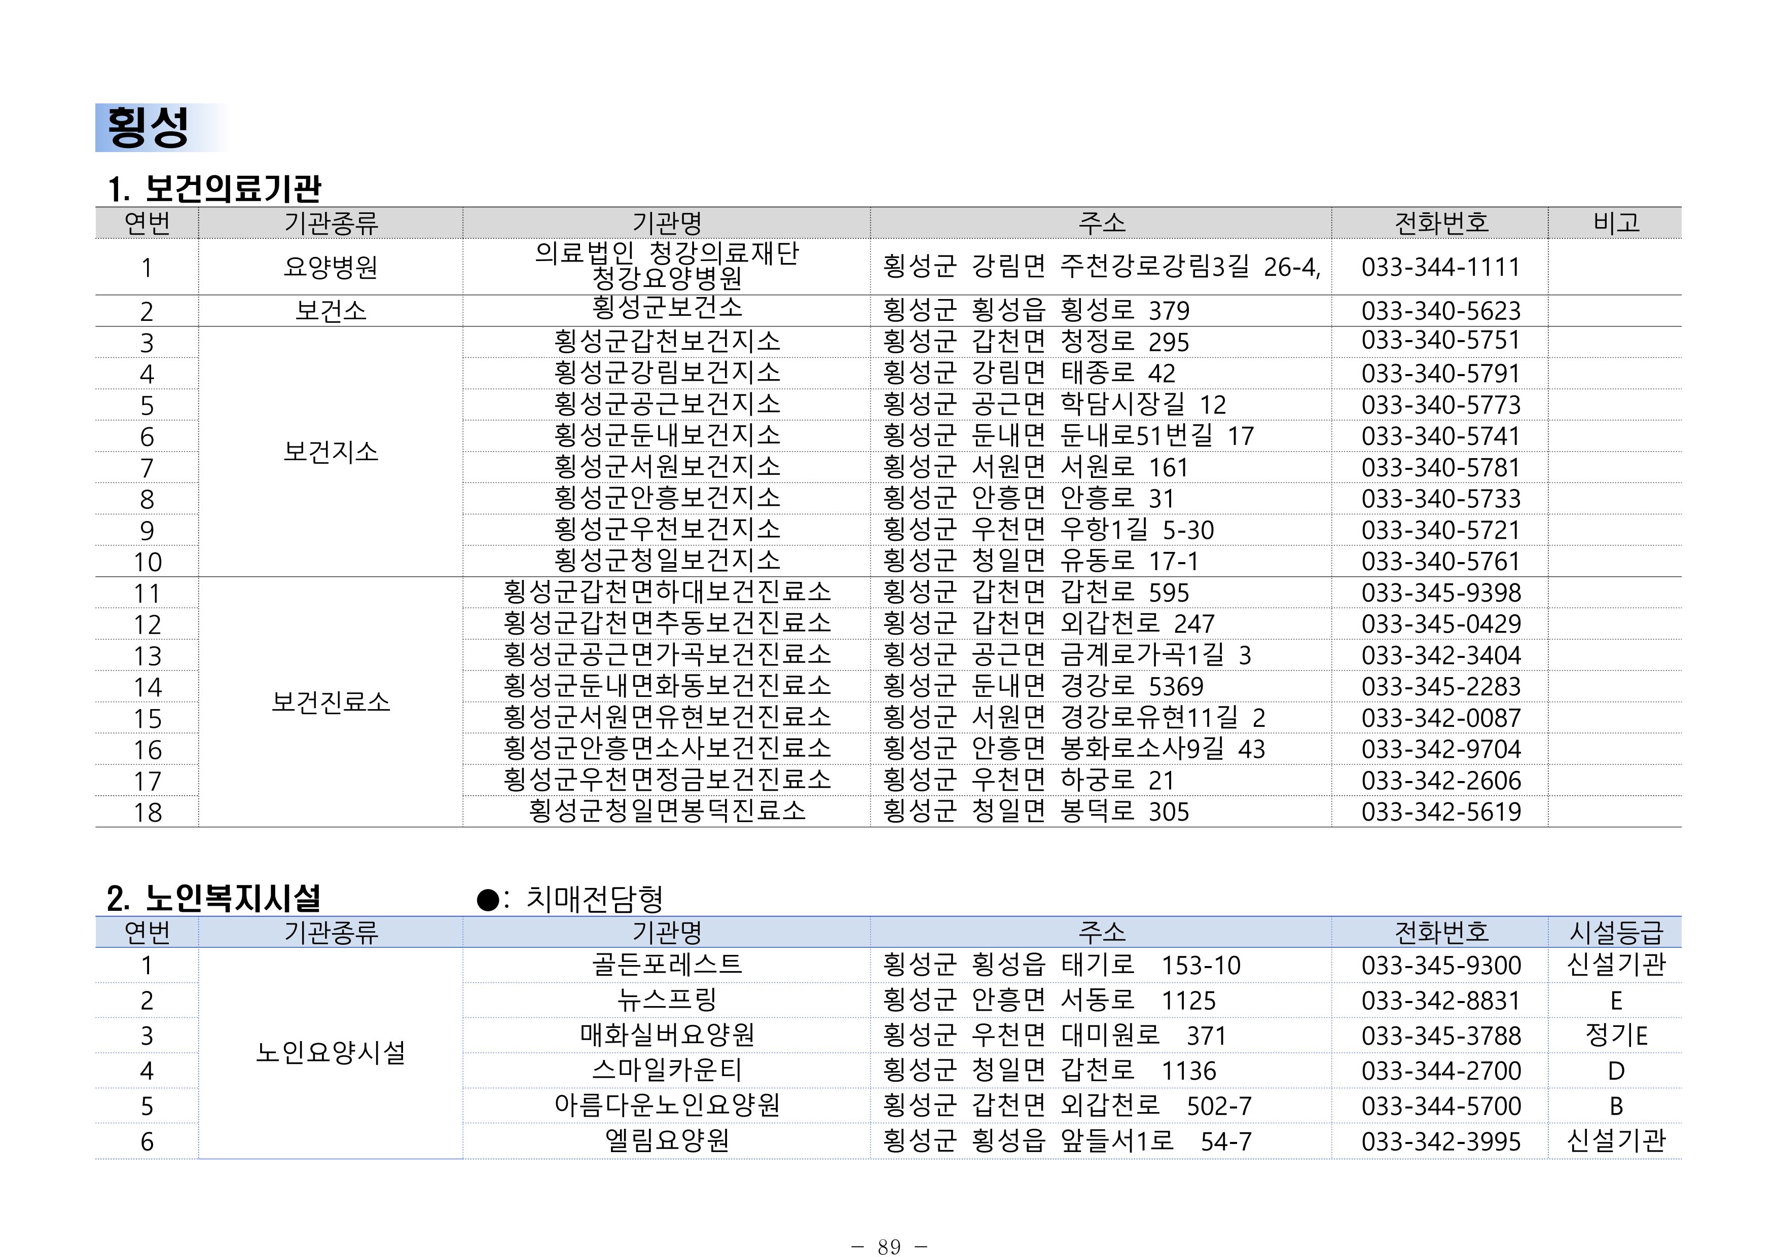Click 횡성군갑천면하대보건진료소

pyautogui.click(x=667, y=593)
